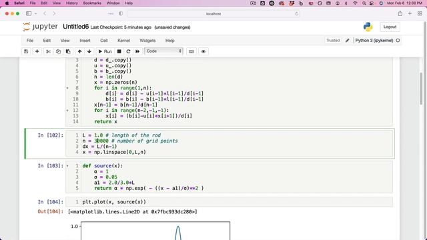Screen dimensions: 427x240
Task: Click the pencil edit-mode icon
Action: coord(347,41)
